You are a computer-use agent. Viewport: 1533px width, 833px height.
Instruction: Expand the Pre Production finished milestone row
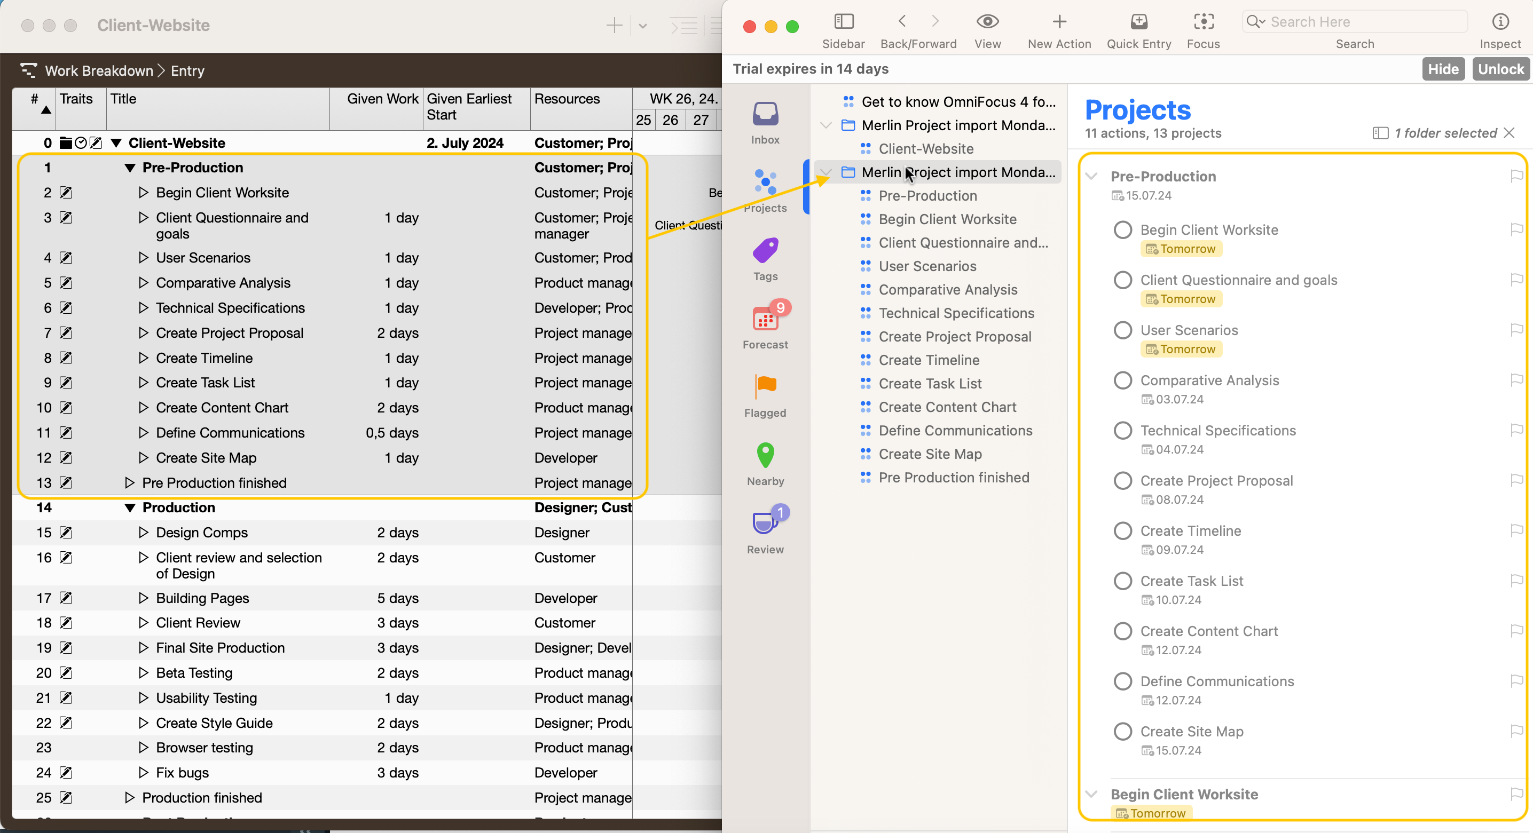tap(129, 482)
